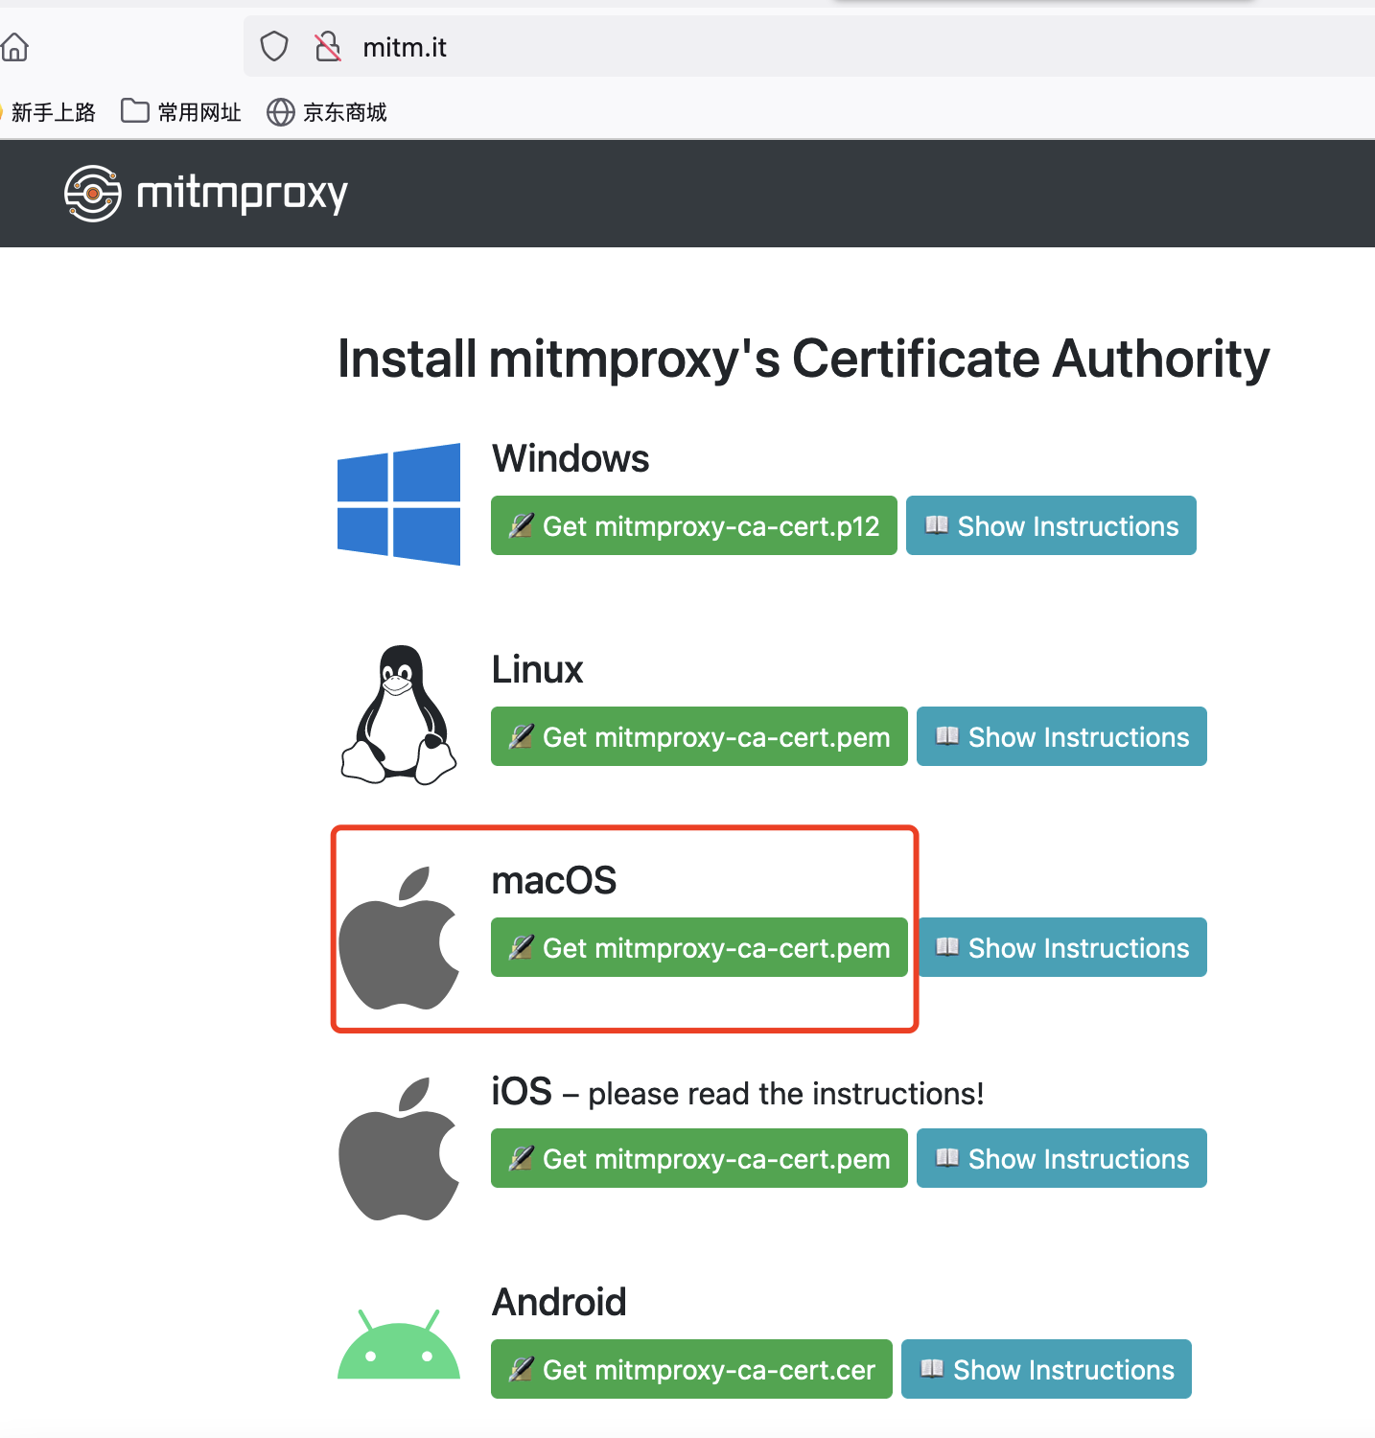Show Instructions for Windows
This screenshot has height=1438, width=1375.
coord(1051,525)
